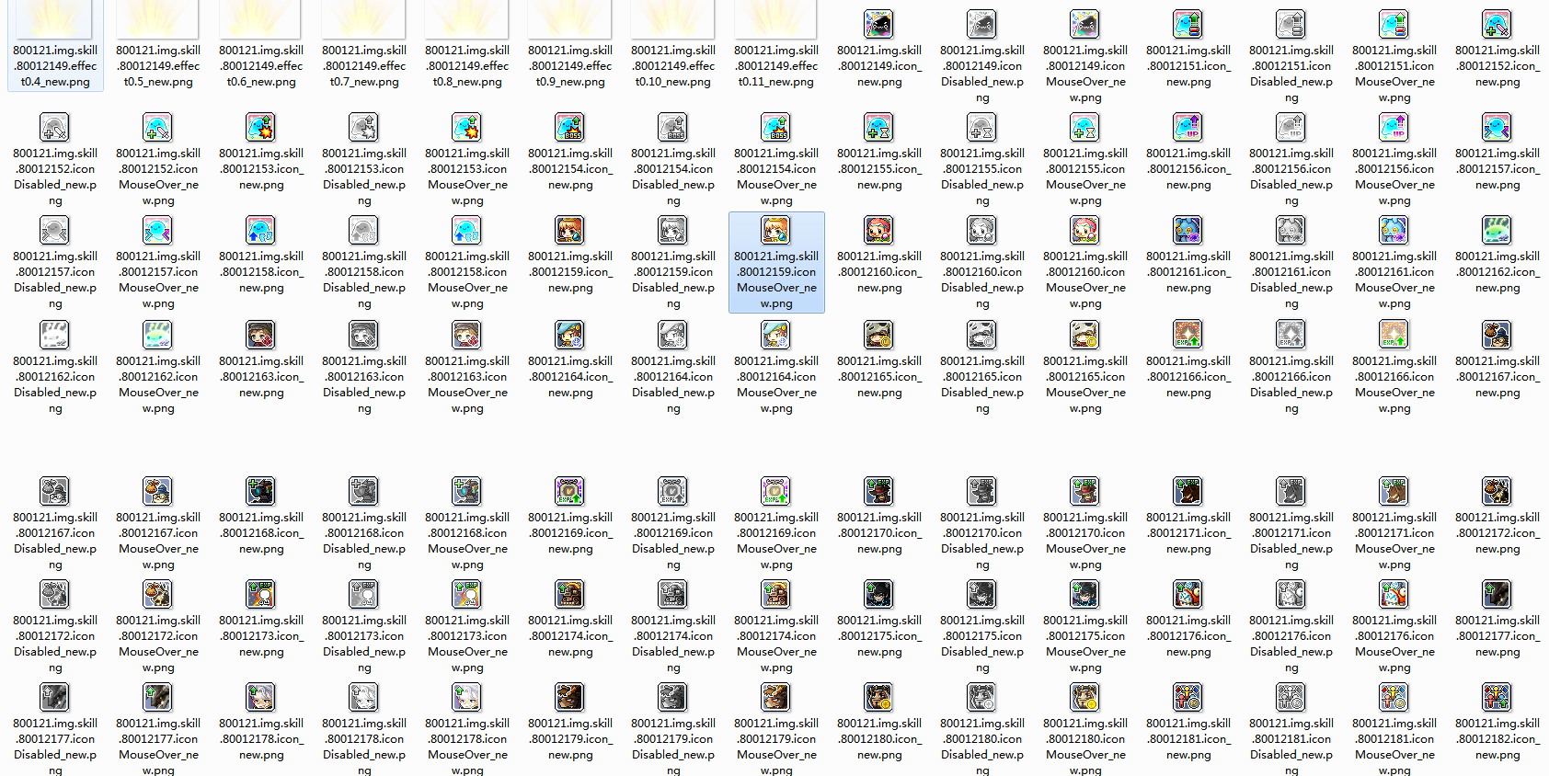This screenshot has width=1549, height=776.
Task: Click the 80012163.icon_new.png file icon
Action: coord(261,335)
